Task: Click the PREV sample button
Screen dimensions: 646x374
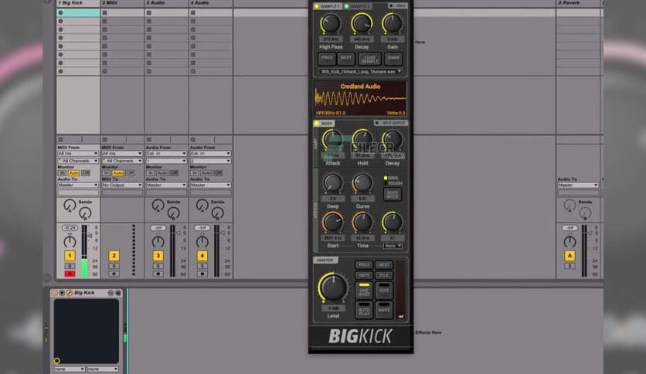Action: click(x=327, y=59)
